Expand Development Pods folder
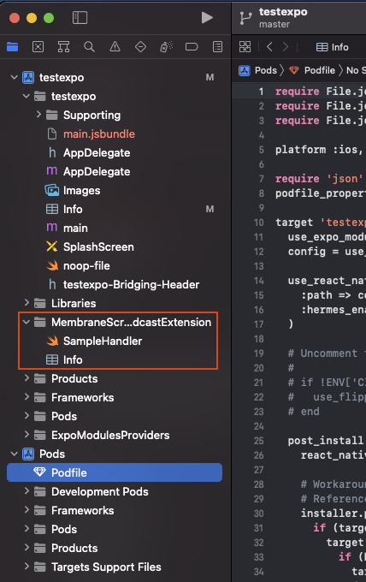This screenshot has width=366, height=582. [x=27, y=491]
